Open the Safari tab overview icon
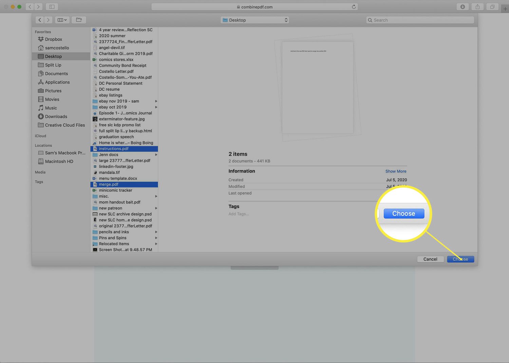The width and height of the screenshot is (509, 363). click(x=492, y=7)
